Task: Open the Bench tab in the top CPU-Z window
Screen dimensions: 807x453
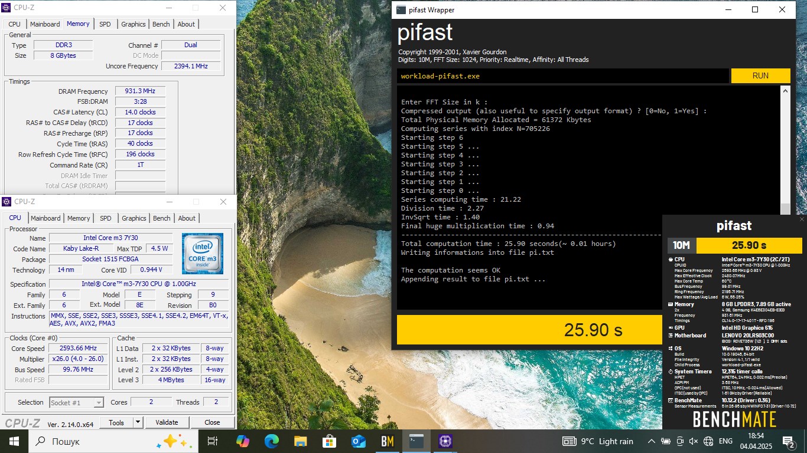Action: pos(161,24)
